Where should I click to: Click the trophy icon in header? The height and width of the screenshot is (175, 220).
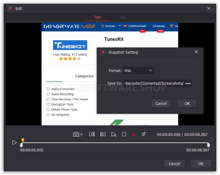[171, 26]
